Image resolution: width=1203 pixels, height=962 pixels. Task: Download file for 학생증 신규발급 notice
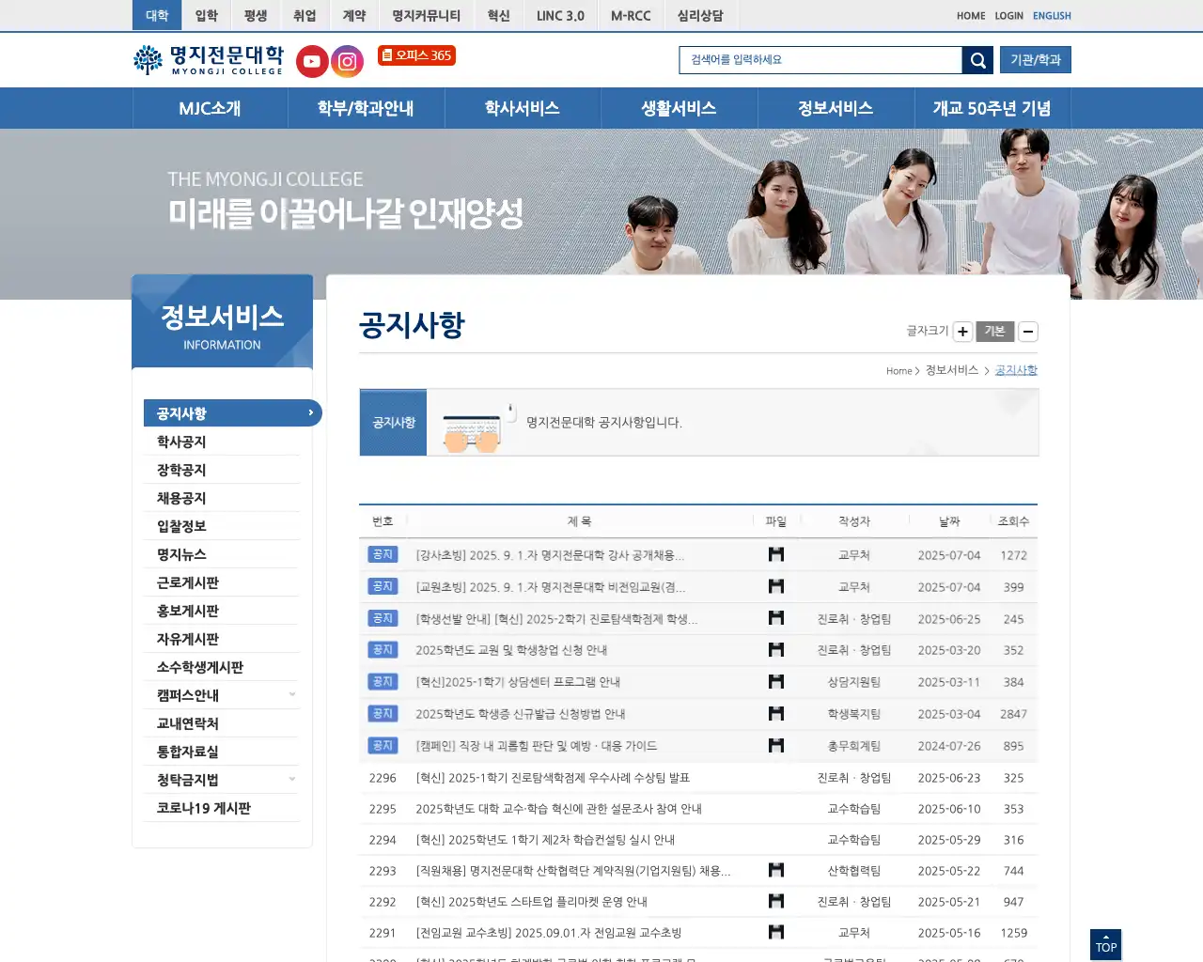point(776,713)
